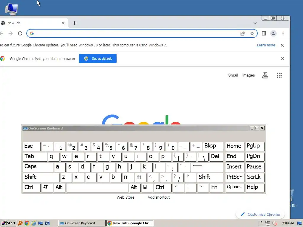Click the Insert key

(235, 167)
